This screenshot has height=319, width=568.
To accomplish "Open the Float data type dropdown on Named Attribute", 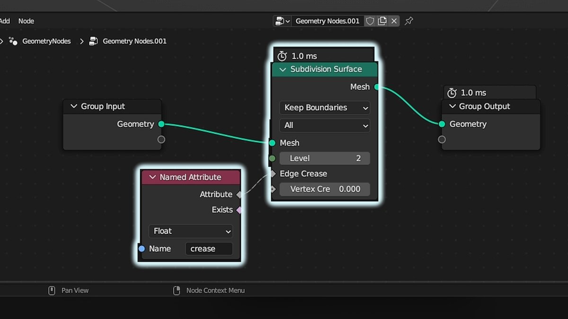I will [191, 231].
